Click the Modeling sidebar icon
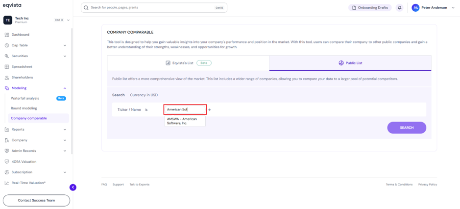This screenshot has width=460, height=209. [7, 88]
